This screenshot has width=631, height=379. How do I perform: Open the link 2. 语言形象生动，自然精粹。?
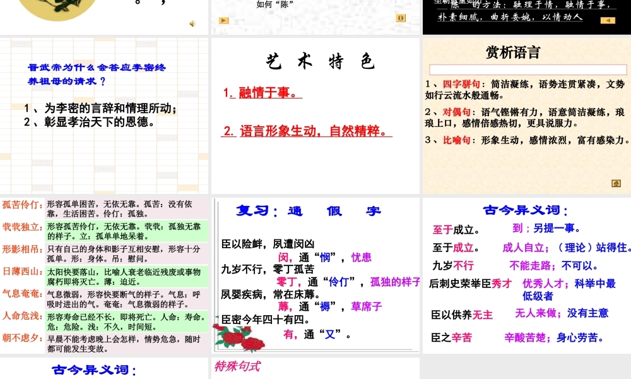pyautogui.click(x=306, y=131)
